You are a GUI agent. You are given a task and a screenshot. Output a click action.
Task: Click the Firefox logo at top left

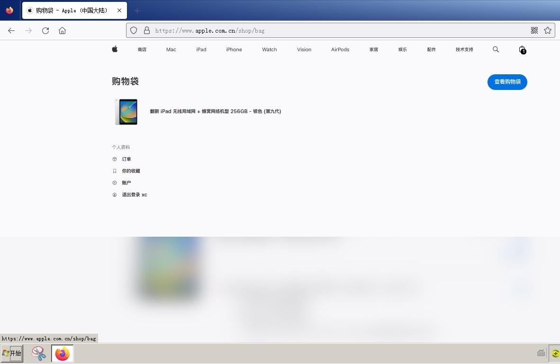pyautogui.click(x=9, y=10)
